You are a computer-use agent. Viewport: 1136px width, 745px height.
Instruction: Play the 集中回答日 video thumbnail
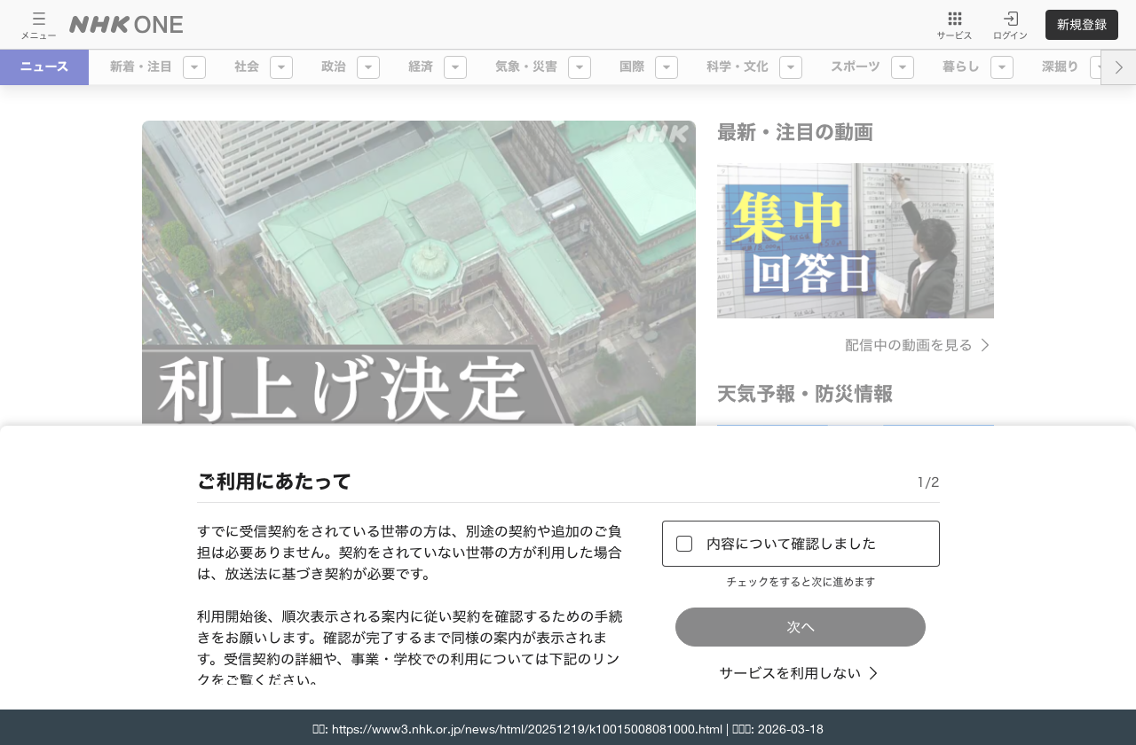pyautogui.click(x=856, y=240)
